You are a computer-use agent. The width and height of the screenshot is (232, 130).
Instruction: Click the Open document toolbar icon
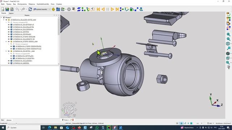[x=7, y=9]
